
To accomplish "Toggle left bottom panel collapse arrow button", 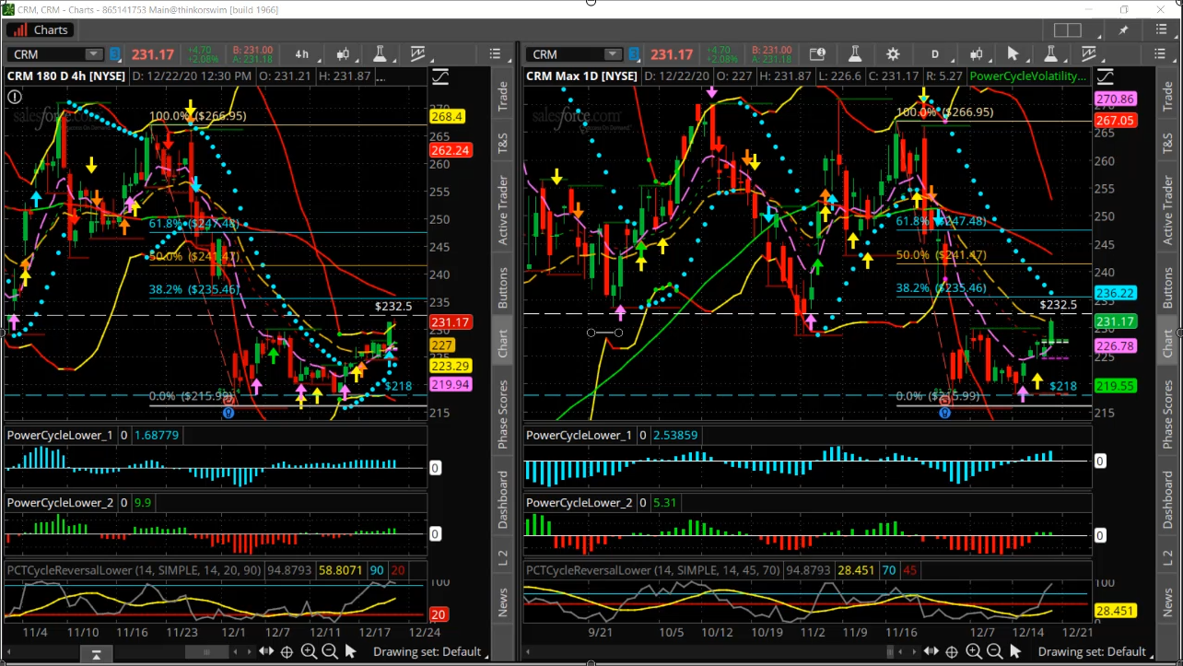I will pos(96,654).
